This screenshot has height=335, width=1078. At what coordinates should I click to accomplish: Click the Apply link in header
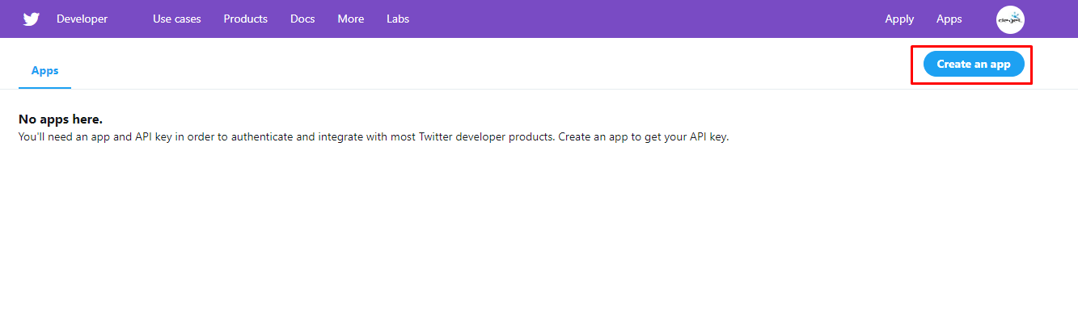899,19
